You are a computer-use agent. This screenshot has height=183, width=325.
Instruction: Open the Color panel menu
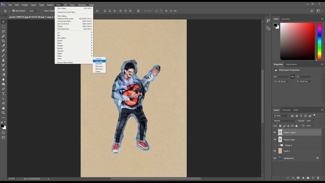pyautogui.click(x=322, y=19)
